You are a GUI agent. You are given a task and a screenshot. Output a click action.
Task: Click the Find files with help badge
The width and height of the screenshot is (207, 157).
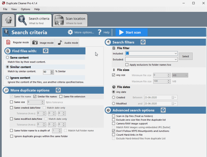point(45,51)
